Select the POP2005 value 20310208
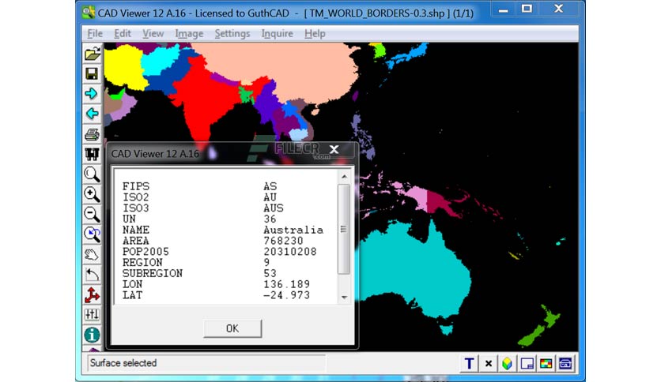Viewport: 661px width, 382px height. 290,252
